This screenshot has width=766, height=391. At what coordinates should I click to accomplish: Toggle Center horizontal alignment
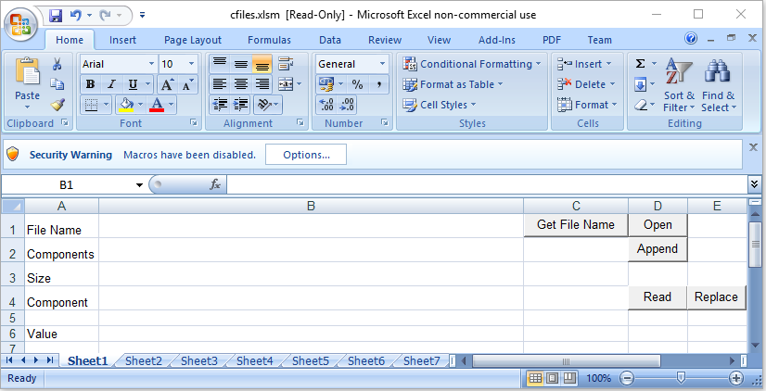coord(240,84)
